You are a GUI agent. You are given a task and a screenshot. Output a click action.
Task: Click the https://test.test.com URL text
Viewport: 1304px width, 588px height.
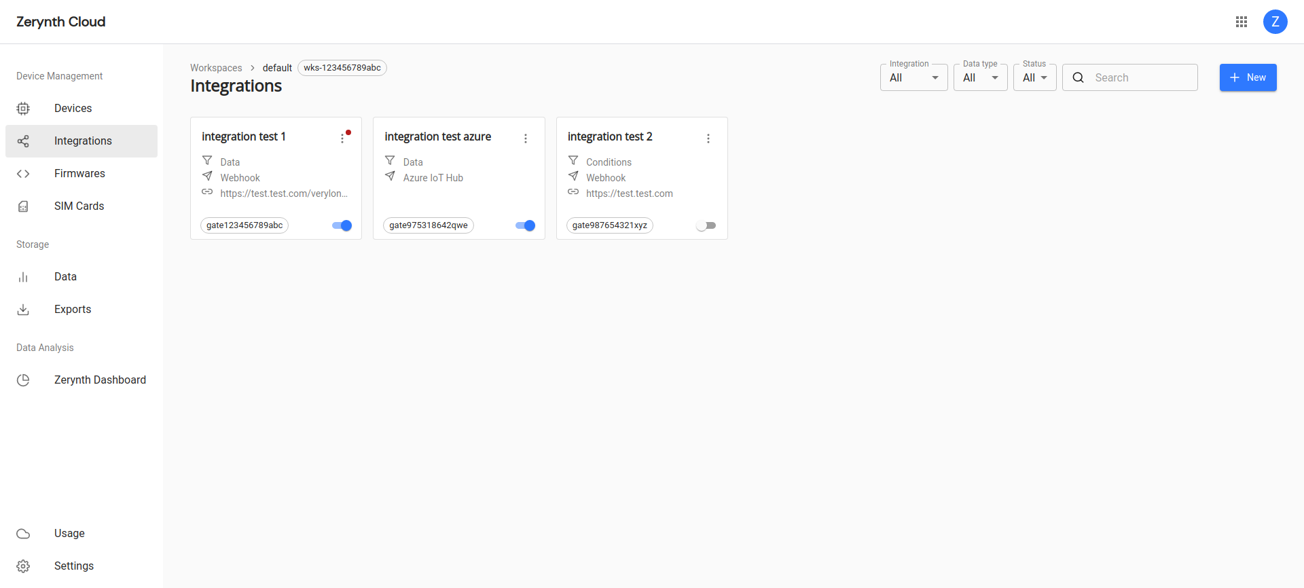(x=630, y=194)
